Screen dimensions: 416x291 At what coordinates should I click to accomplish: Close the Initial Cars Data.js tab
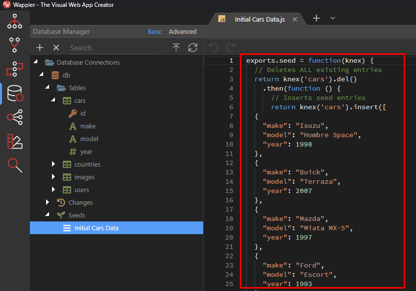tap(295, 19)
